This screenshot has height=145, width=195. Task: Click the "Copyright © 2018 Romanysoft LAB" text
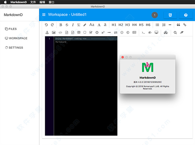pyautogui.click(x=143, y=86)
